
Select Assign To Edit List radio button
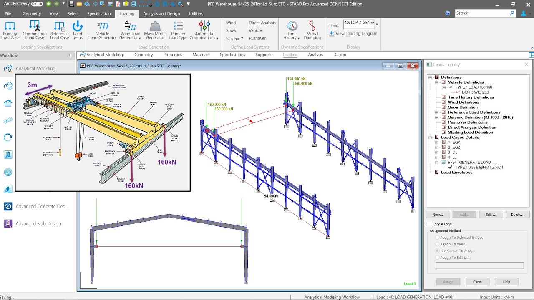pyautogui.click(x=437, y=257)
